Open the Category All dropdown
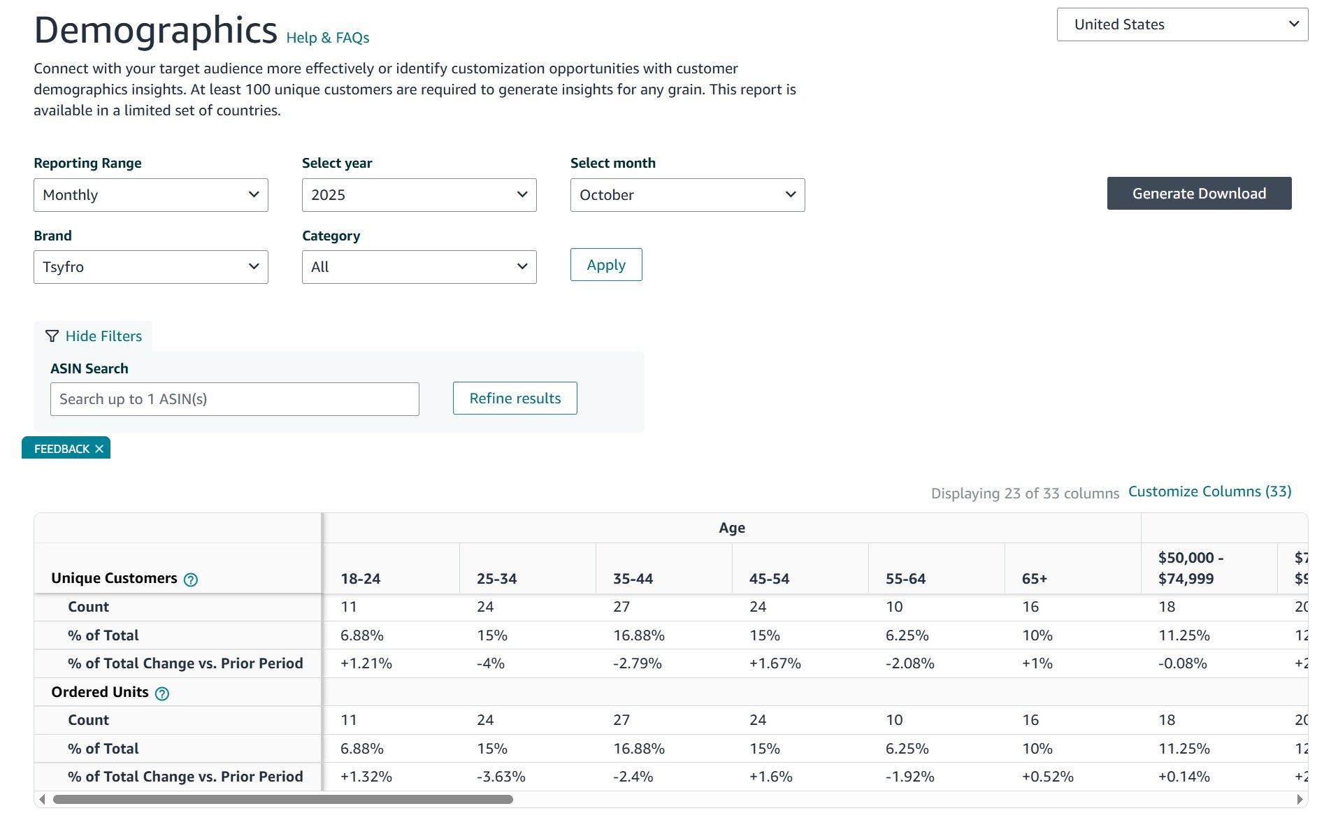The image size is (1338, 820). click(419, 267)
